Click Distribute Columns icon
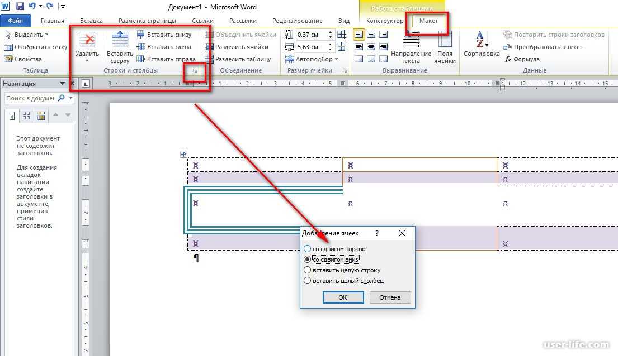Screen dimensions: 618x356 pyautogui.click(x=342, y=47)
